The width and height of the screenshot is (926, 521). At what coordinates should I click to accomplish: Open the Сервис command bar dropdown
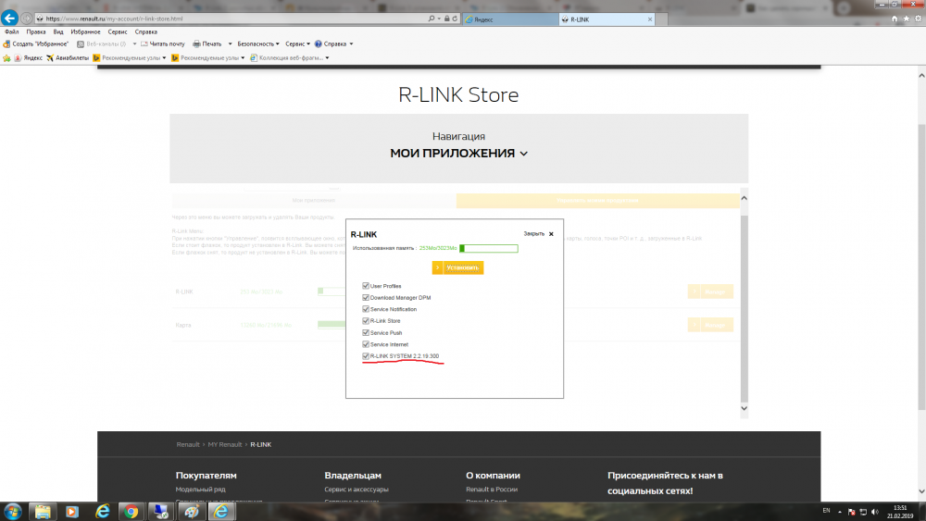pos(297,43)
